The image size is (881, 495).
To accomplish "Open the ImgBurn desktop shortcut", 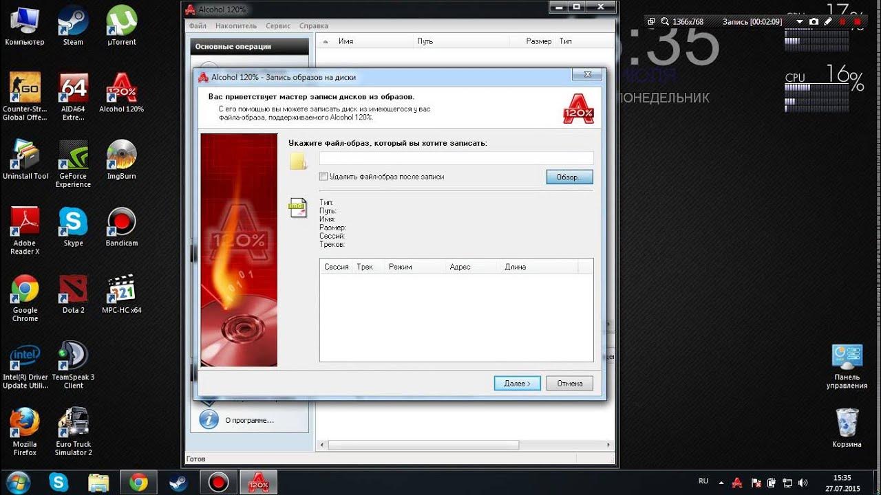I will [122, 159].
